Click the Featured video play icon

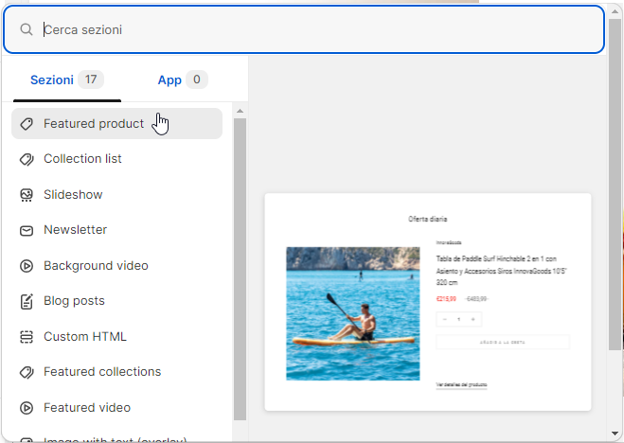(x=27, y=408)
